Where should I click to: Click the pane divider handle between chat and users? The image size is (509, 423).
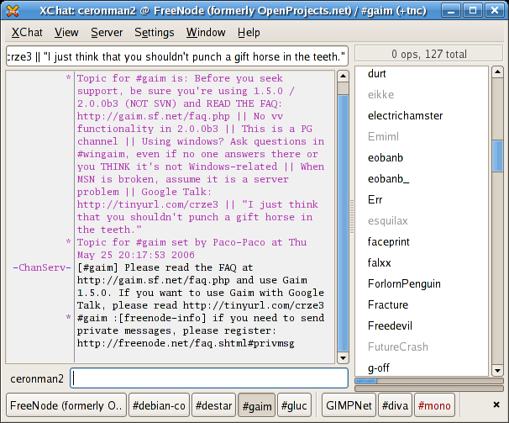(x=352, y=216)
